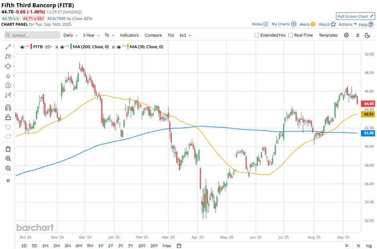The image size is (377, 249).
Task: Open the date range calendar icon
Action: point(179,246)
